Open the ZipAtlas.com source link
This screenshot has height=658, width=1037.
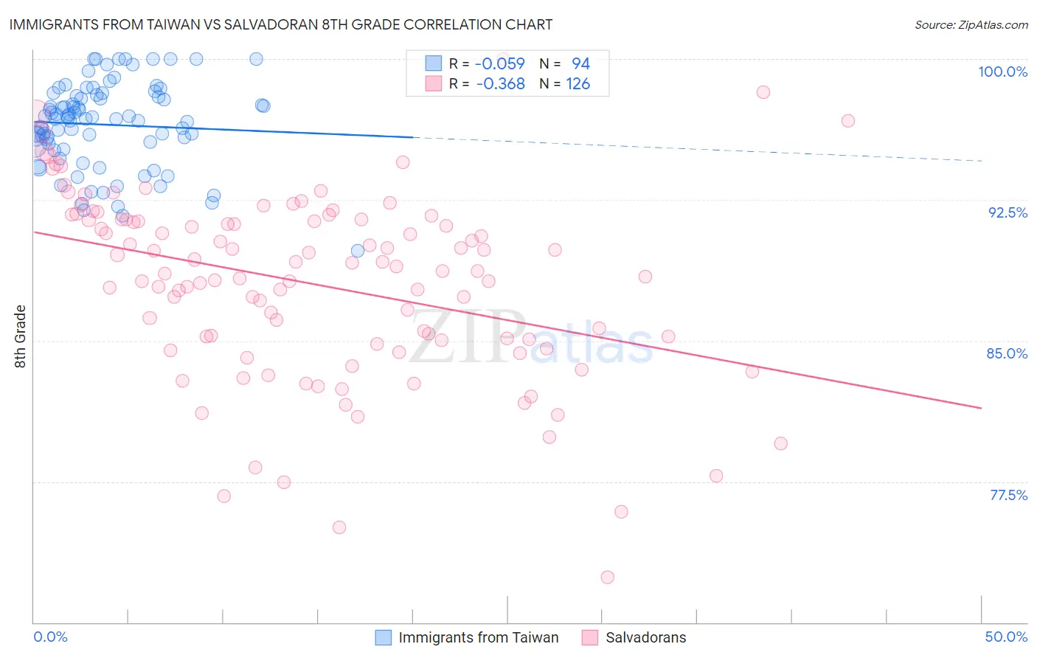(x=971, y=24)
